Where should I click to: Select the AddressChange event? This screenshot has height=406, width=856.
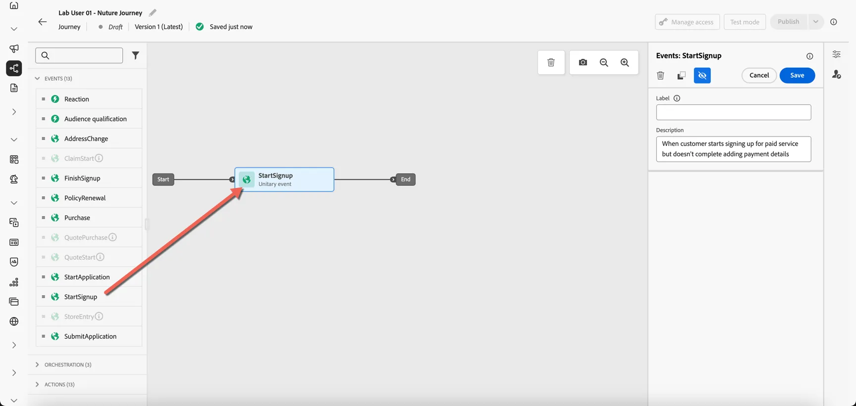pyautogui.click(x=89, y=138)
